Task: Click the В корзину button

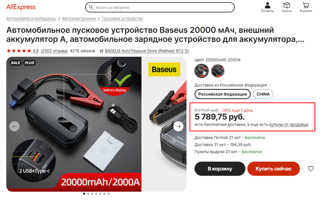Action: click(x=220, y=168)
